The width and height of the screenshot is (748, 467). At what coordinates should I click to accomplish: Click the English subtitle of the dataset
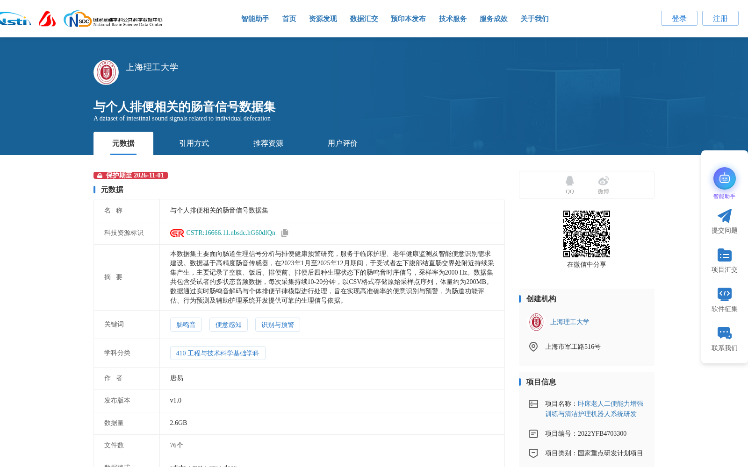[182, 119]
